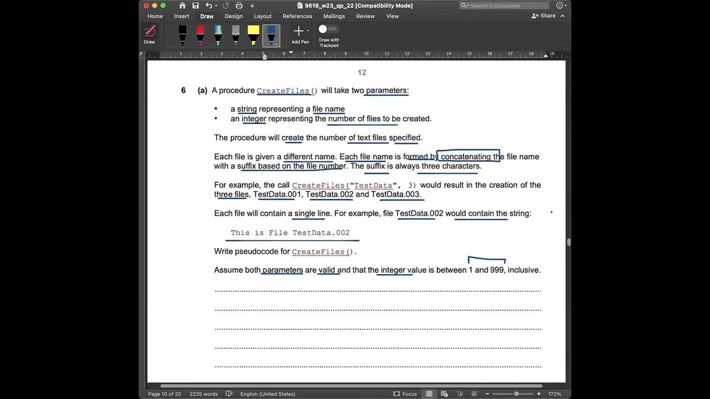Open the Home ribbon tab
The image size is (710, 399).
(x=155, y=16)
